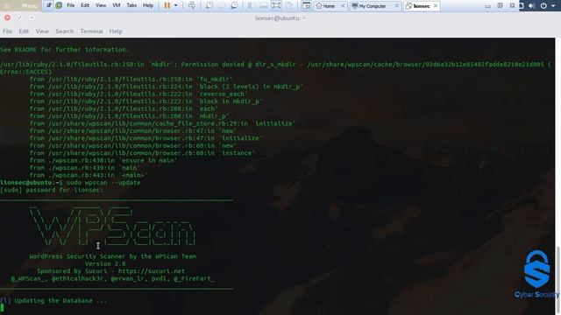Click the guest power icon
561x315 pixels.
click(x=543, y=6)
